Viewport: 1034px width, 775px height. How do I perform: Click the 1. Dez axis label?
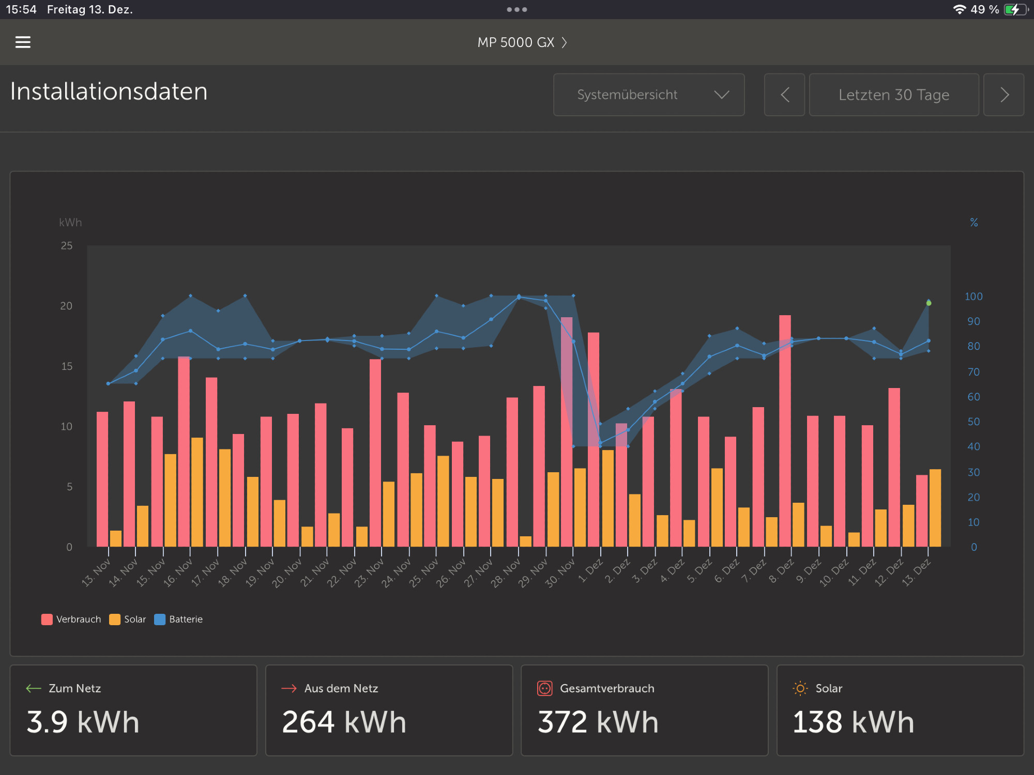pyautogui.click(x=590, y=571)
